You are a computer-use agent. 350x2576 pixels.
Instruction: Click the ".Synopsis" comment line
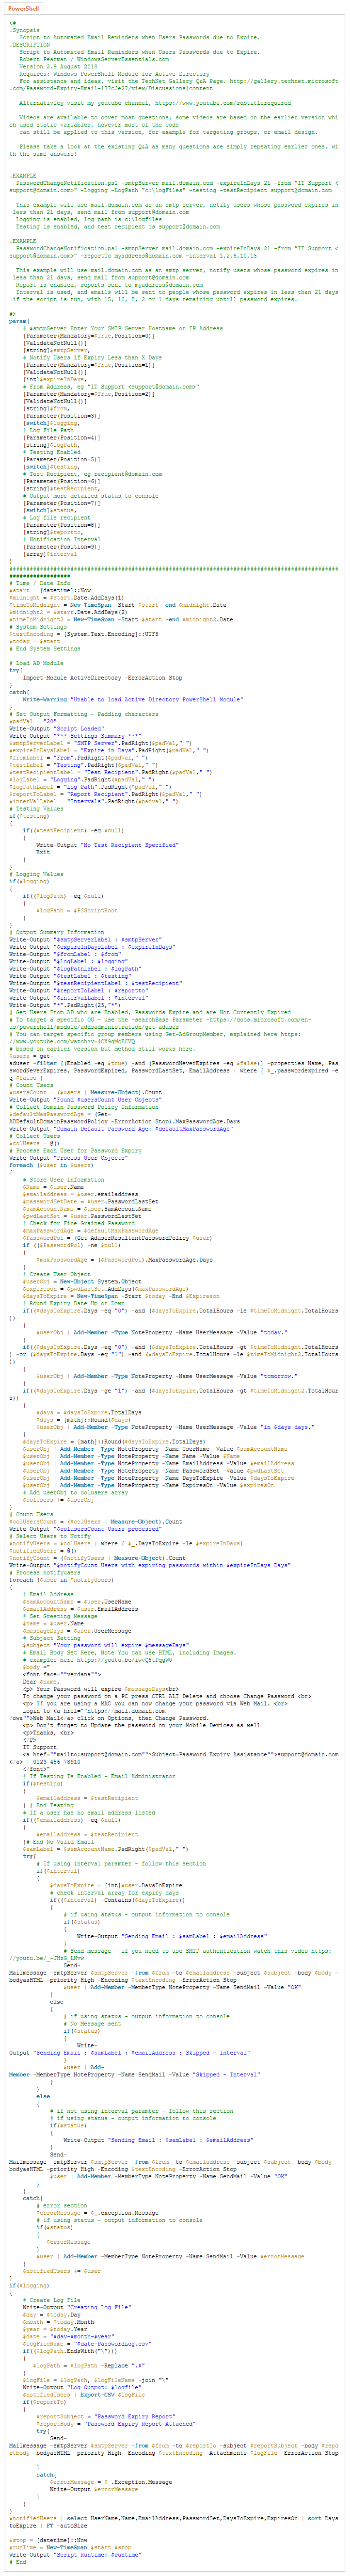[24, 30]
